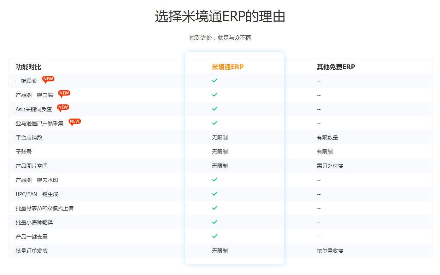This screenshot has width=440, height=275.
Task: Click the 平台店铺数 feature label
Action: (29, 137)
